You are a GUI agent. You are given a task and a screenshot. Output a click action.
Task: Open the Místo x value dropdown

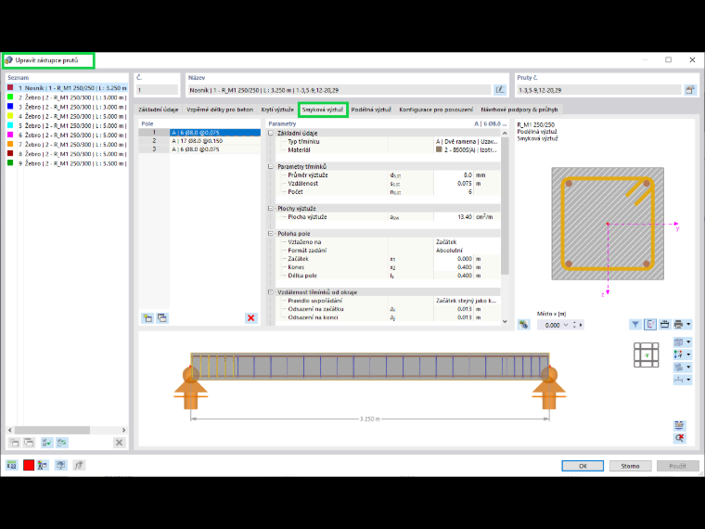point(566,325)
